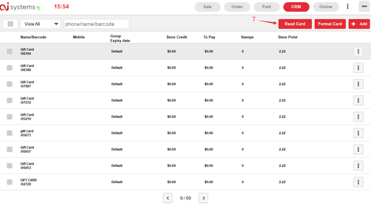
Task: Open the top bar three-dot menu
Action: coord(348,7)
